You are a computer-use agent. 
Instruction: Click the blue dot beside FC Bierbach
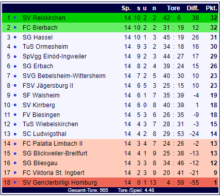(x=15, y=28)
